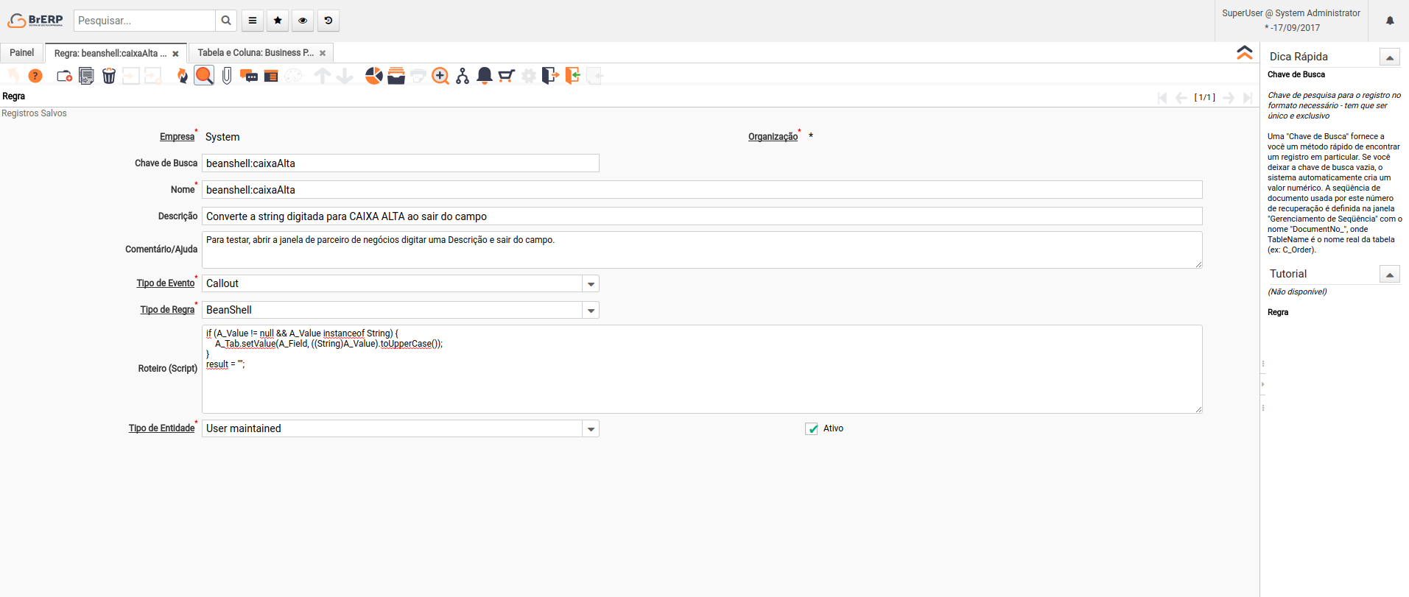Open active workflows hierarchy icon
Image resolution: width=1409 pixels, height=597 pixels.
click(463, 76)
